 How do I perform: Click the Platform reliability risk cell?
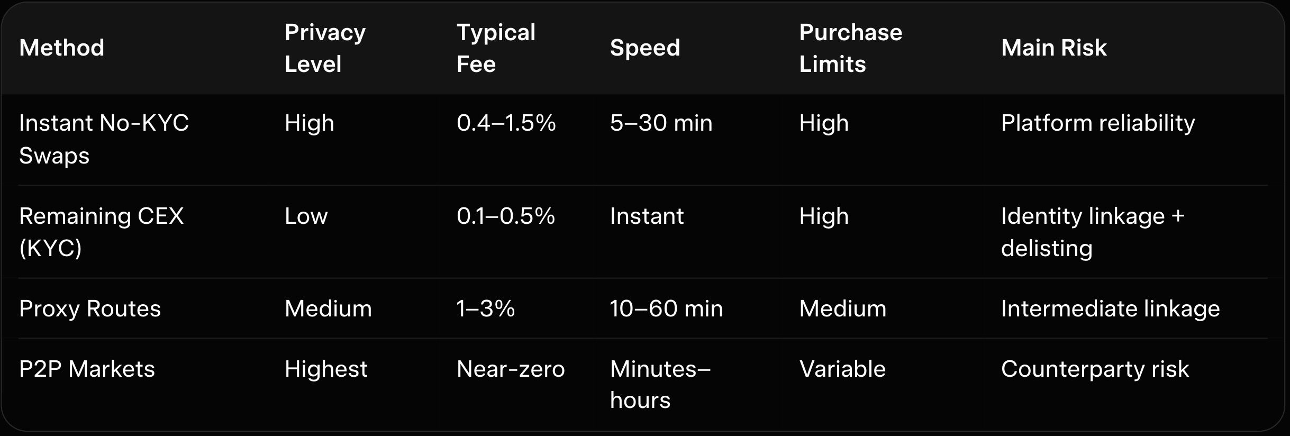point(1097,123)
